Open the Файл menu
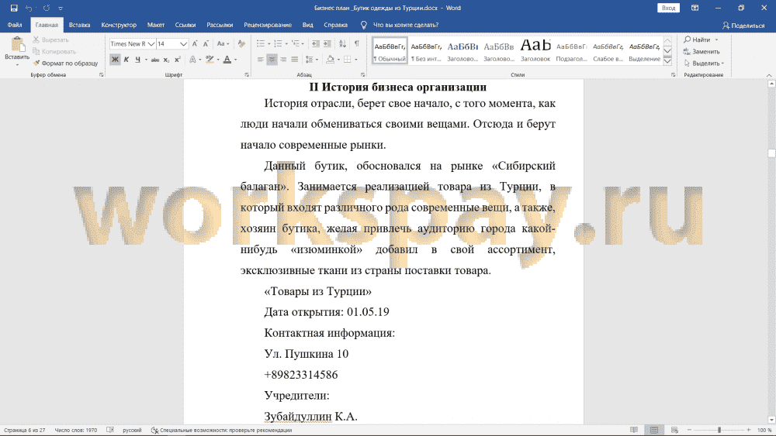Viewport: 776px width, 436px height. (15, 25)
